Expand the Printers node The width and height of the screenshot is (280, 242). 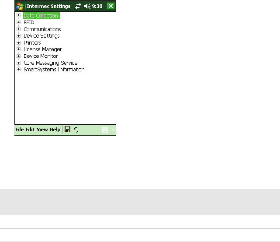pyautogui.click(x=19, y=42)
